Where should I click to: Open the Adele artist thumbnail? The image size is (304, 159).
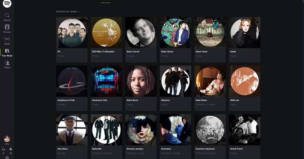click(x=244, y=33)
